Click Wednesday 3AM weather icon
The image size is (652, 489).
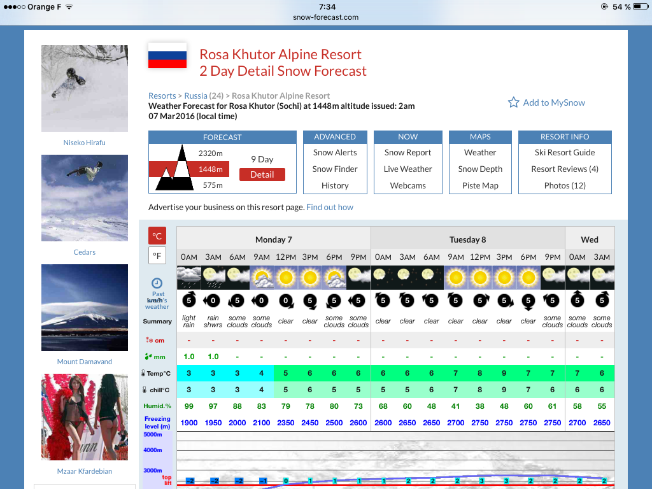(x=602, y=278)
